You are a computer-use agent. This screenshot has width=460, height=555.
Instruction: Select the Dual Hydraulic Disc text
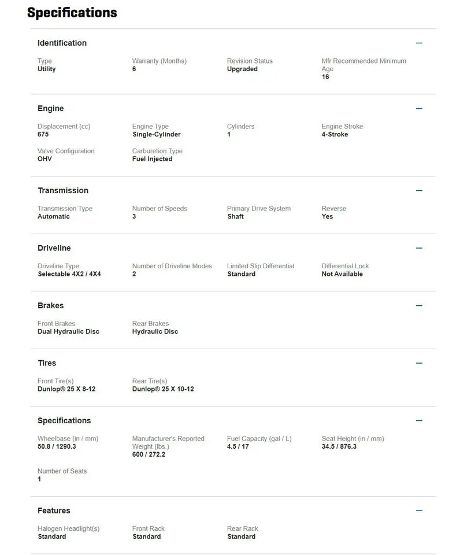tap(68, 332)
